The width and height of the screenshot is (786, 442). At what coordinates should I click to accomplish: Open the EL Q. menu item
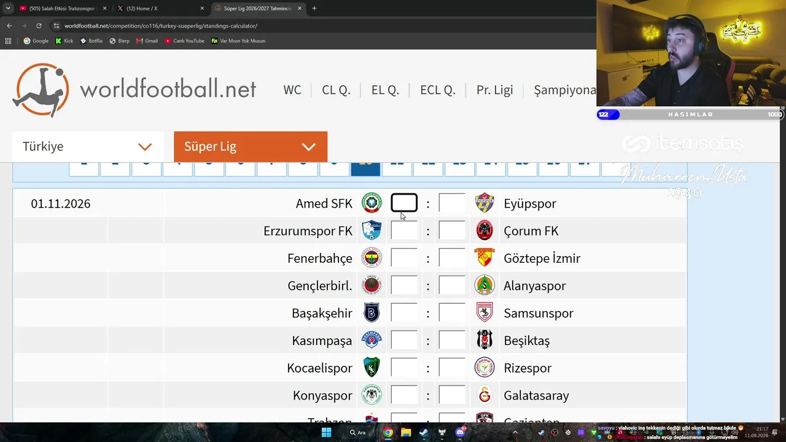pos(385,90)
